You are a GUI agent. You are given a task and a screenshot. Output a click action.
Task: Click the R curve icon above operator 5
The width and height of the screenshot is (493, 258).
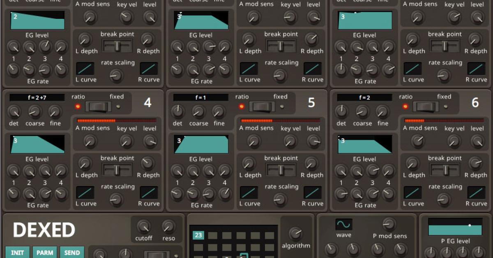tap(313, 69)
